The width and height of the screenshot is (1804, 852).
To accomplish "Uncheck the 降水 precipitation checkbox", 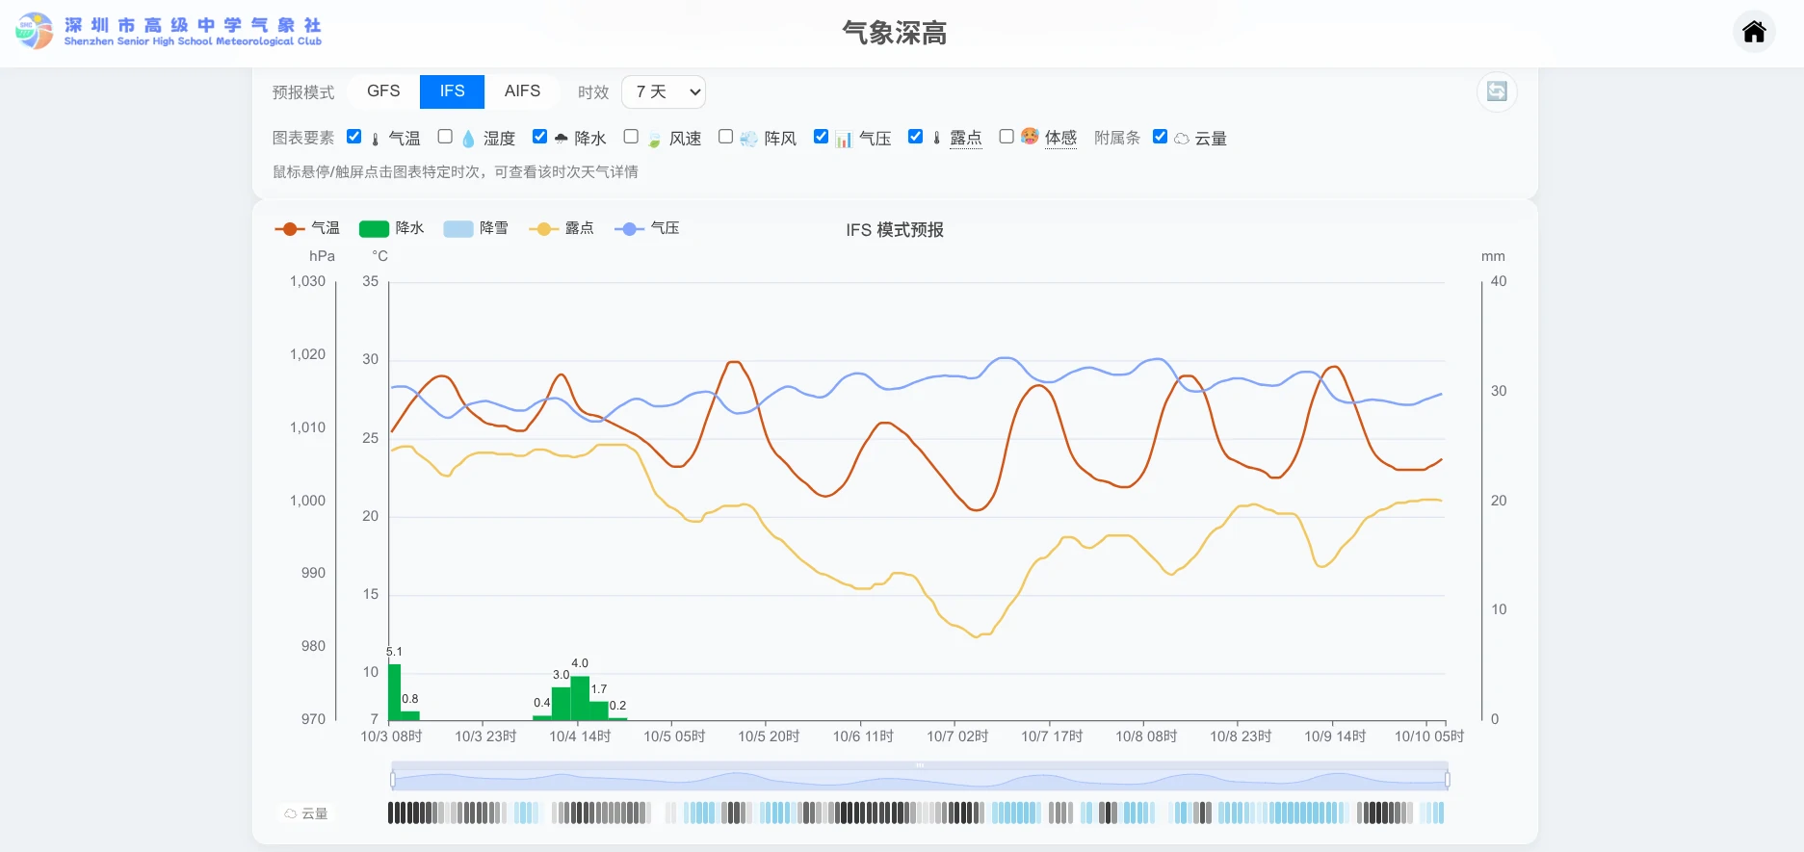I will pyautogui.click(x=539, y=137).
